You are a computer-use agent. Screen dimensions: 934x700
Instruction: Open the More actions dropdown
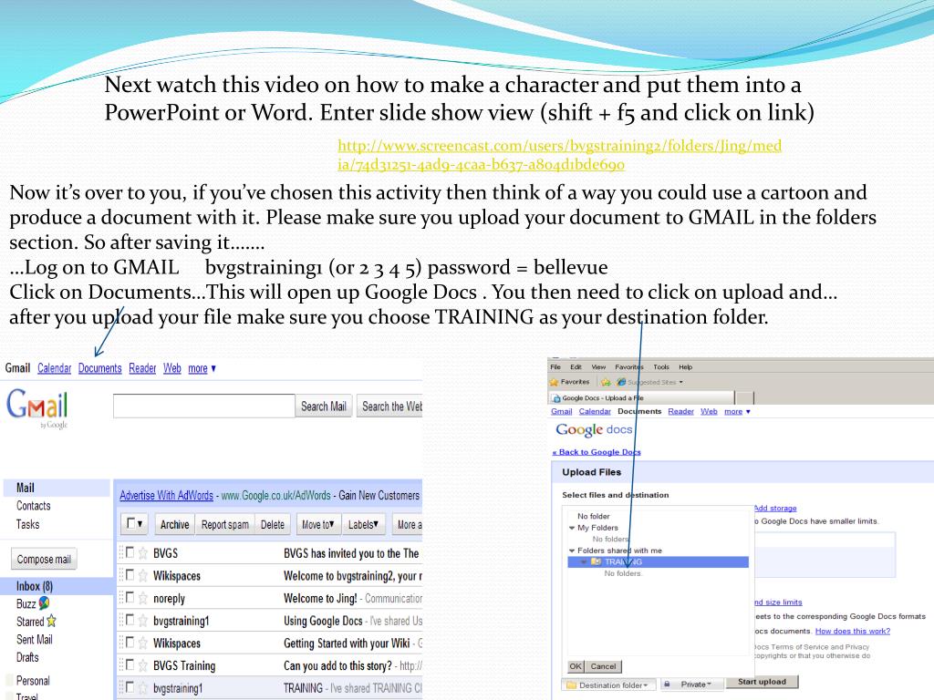tap(409, 524)
